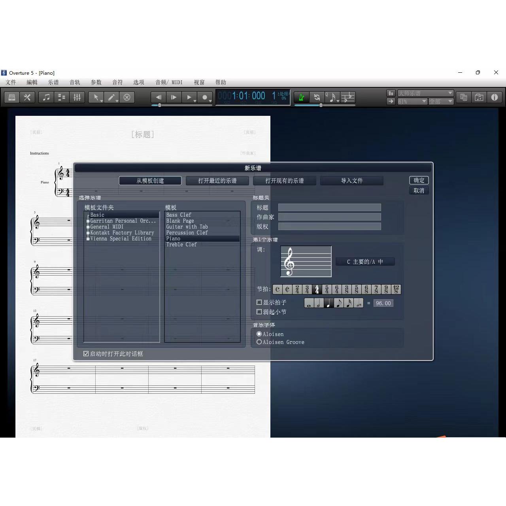Click the 确定 button

pyautogui.click(x=419, y=180)
